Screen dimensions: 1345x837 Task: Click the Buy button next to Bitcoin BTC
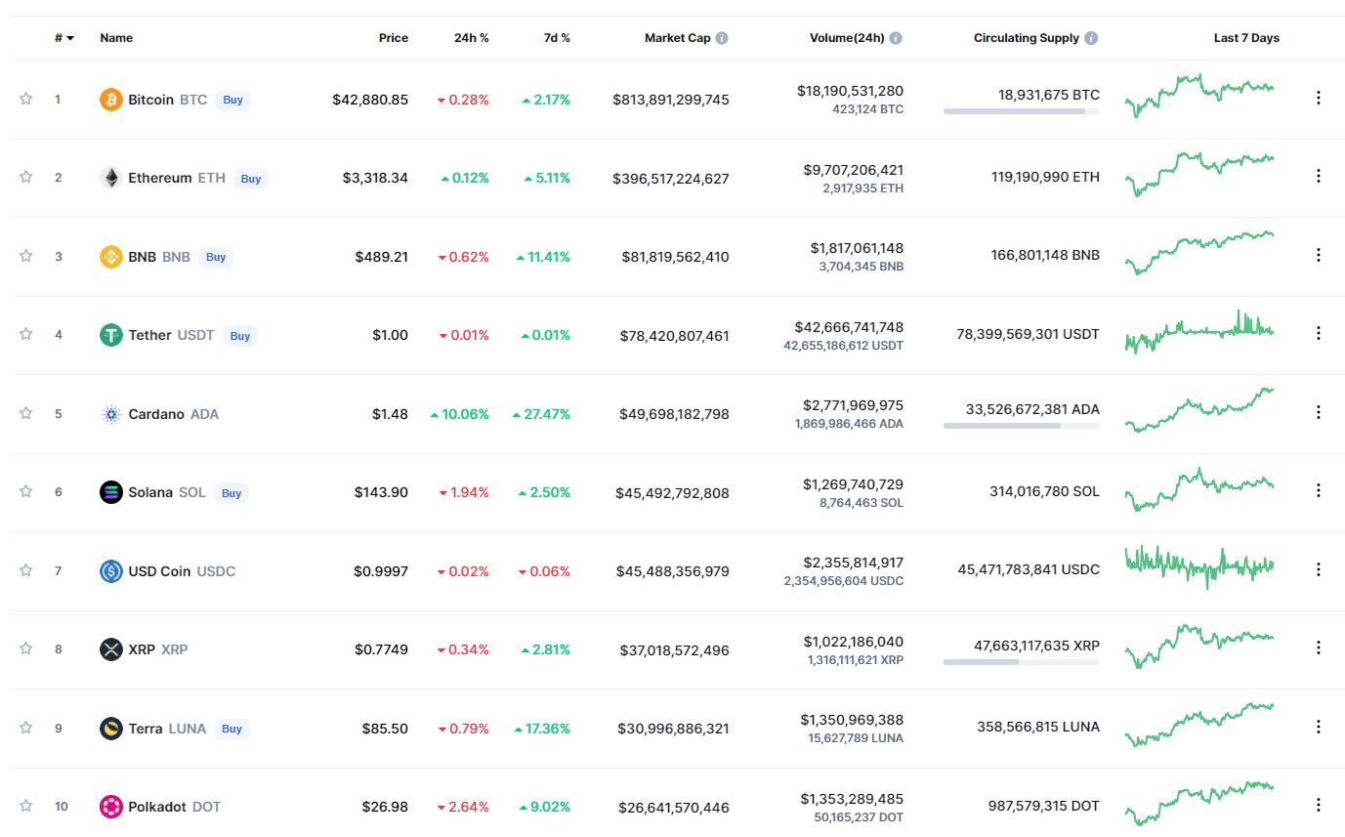click(x=232, y=100)
